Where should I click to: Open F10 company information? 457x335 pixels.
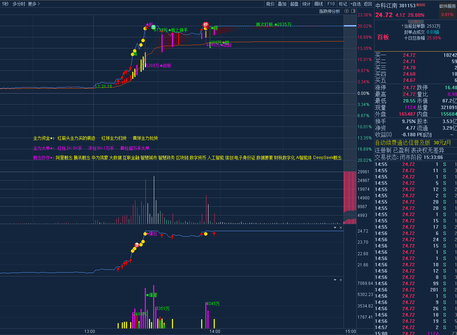click(331, 4)
